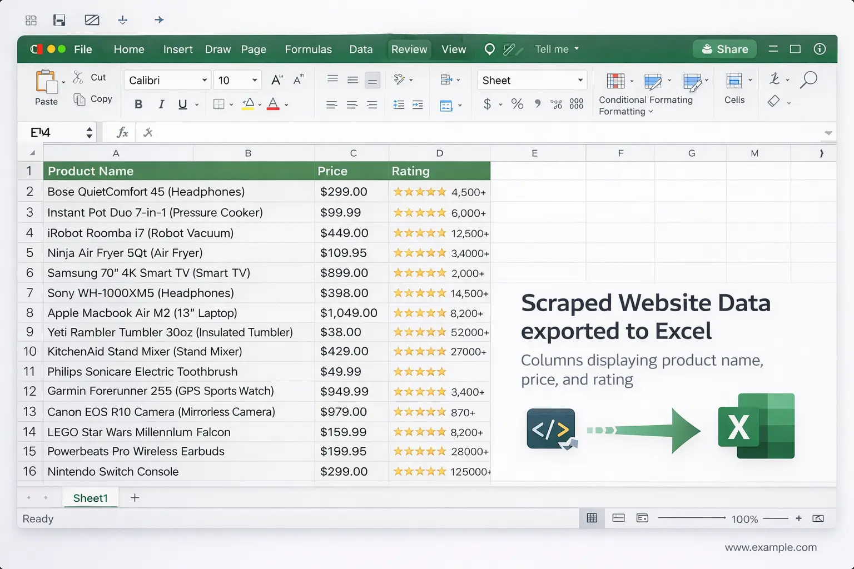The width and height of the screenshot is (854, 569).
Task: Click the decrease indent icon
Action: point(399,104)
